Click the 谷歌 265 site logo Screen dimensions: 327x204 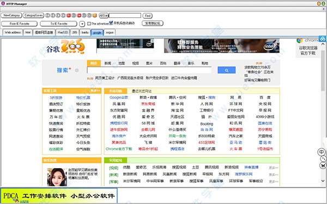(x=65, y=47)
